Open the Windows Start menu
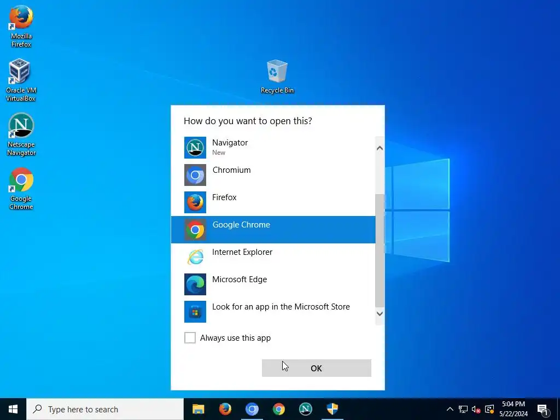This screenshot has height=420, width=560. coord(13,409)
